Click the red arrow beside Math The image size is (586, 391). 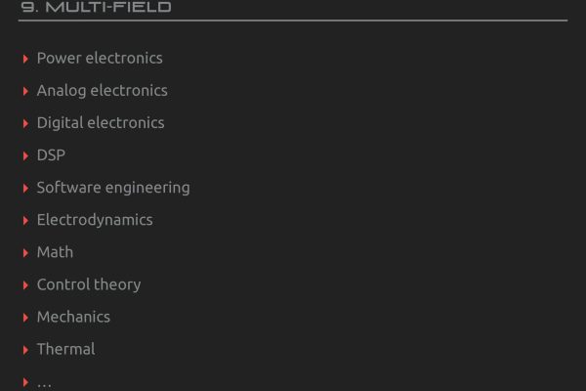click(x=25, y=253)
